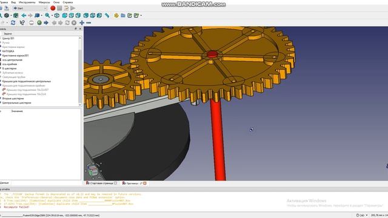
Task: Click the model tree vertical scrollbar
Action: click(x=79, y=71)
